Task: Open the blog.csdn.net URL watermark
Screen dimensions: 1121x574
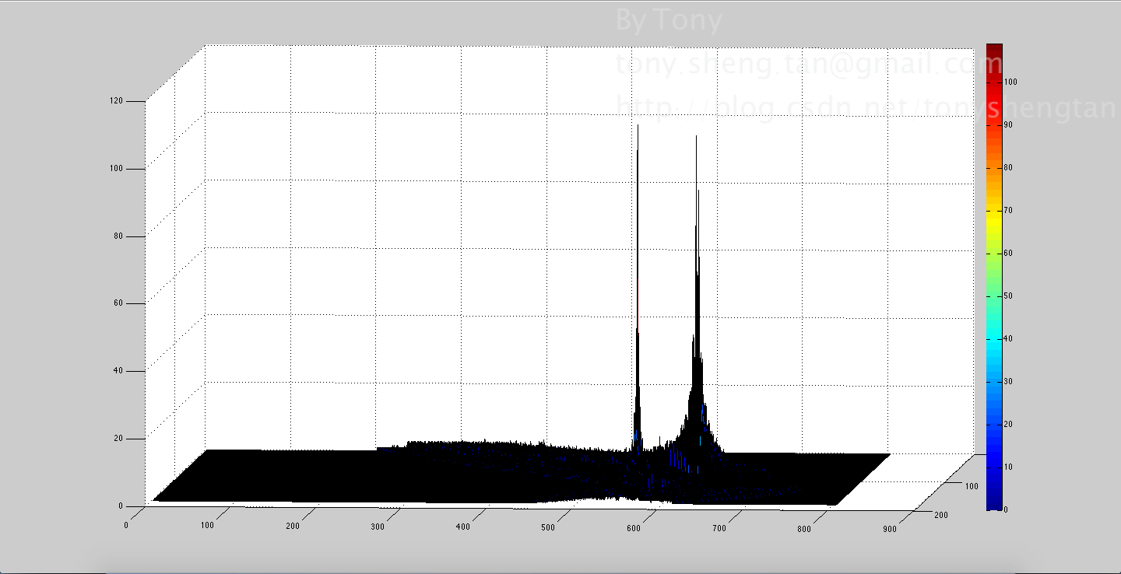Action: click(x=866, y=108)
